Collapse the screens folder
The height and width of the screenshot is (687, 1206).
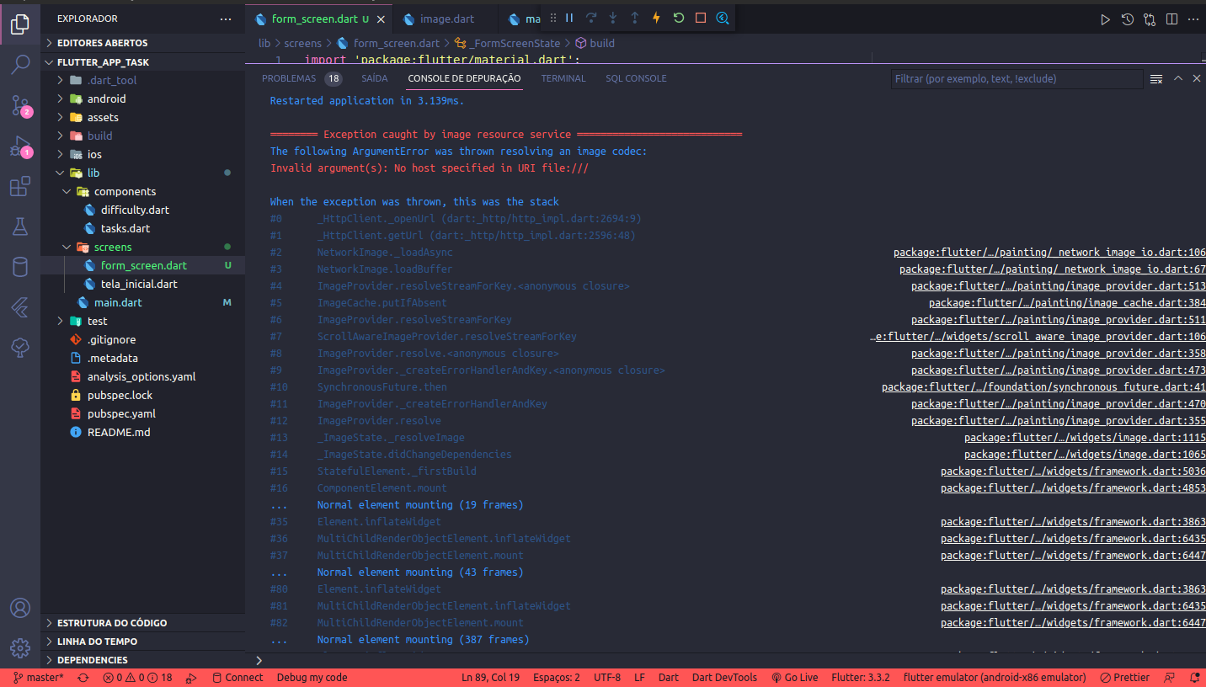143,247
